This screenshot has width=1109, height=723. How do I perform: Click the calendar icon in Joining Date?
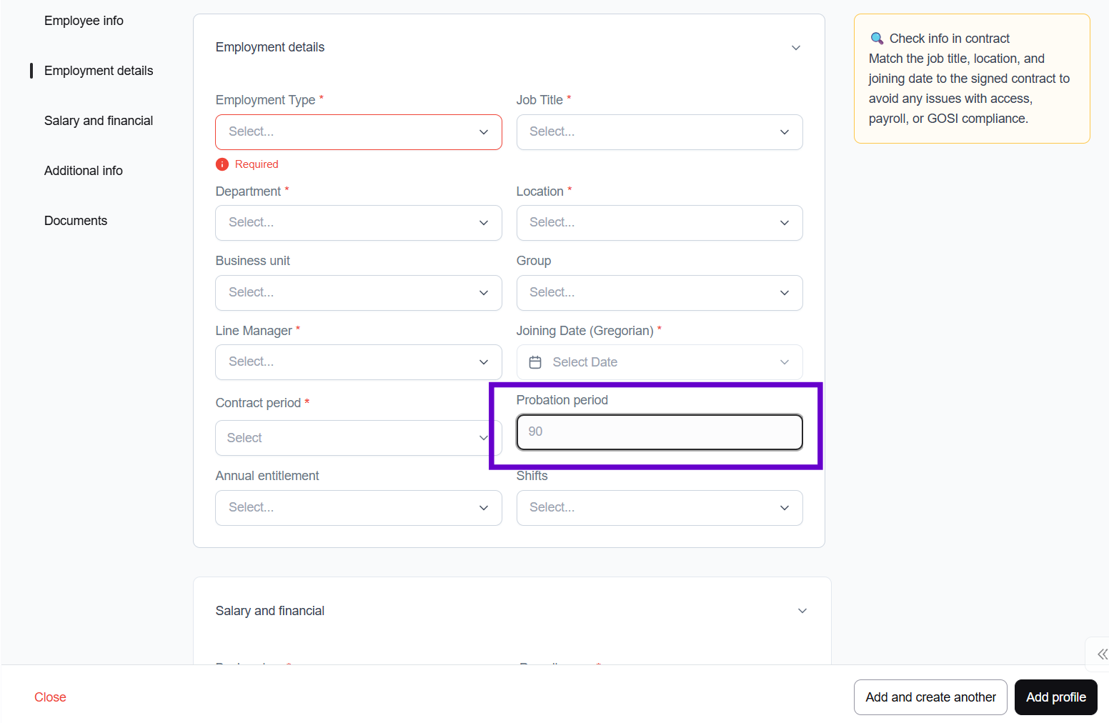click(535, 362)
